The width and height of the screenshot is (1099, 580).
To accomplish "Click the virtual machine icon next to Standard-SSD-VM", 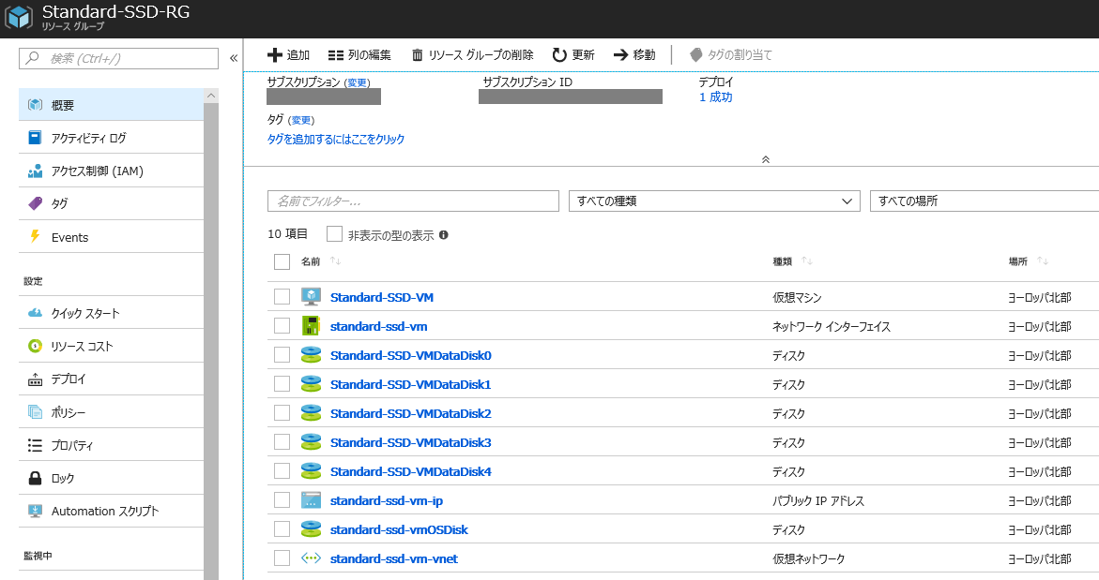I will click(310, 296).
